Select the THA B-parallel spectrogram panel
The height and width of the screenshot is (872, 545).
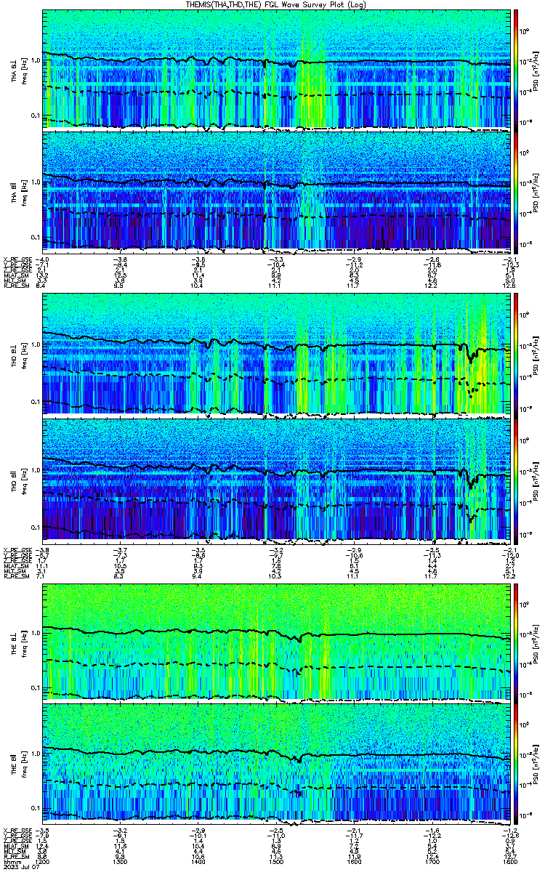coord(276,191)
